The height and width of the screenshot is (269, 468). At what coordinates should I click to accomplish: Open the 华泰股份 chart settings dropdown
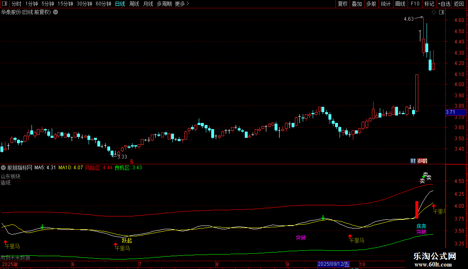click(55, 12)
